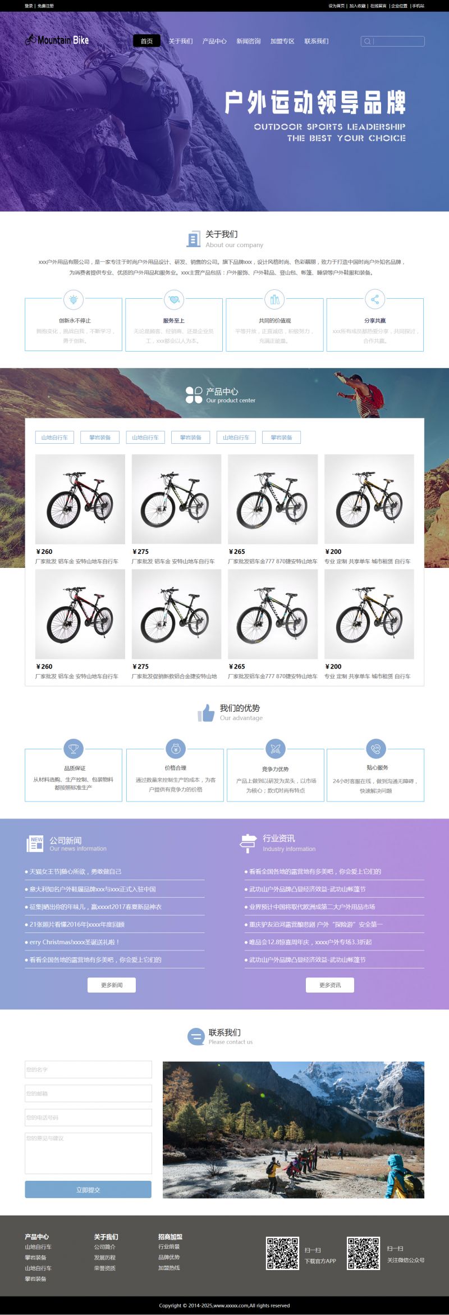This screenshot has height=1315, width=449.
Task: Click the 关注微信公众号 QR code
Action: [363, 1253]
